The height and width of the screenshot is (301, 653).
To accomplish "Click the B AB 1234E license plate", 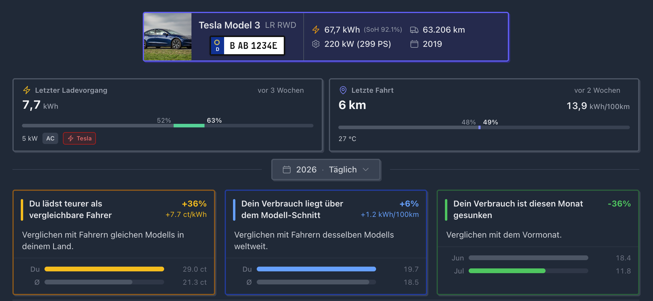I will 247,46.
